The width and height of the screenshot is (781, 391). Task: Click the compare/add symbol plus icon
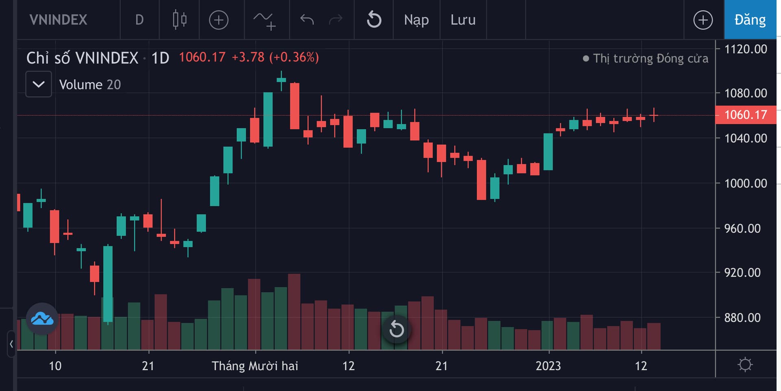218,20
